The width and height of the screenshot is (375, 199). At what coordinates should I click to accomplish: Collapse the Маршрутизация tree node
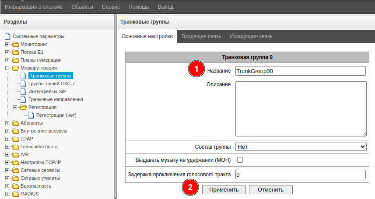click(x=7, y=68)
